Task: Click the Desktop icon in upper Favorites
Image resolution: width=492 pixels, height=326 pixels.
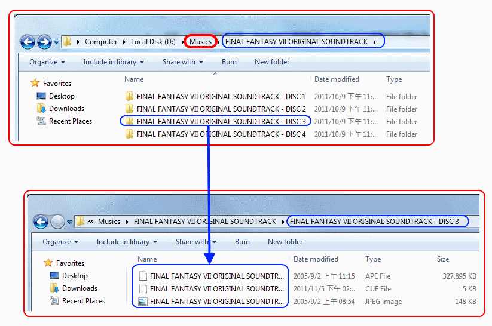Action: (41, 96)
